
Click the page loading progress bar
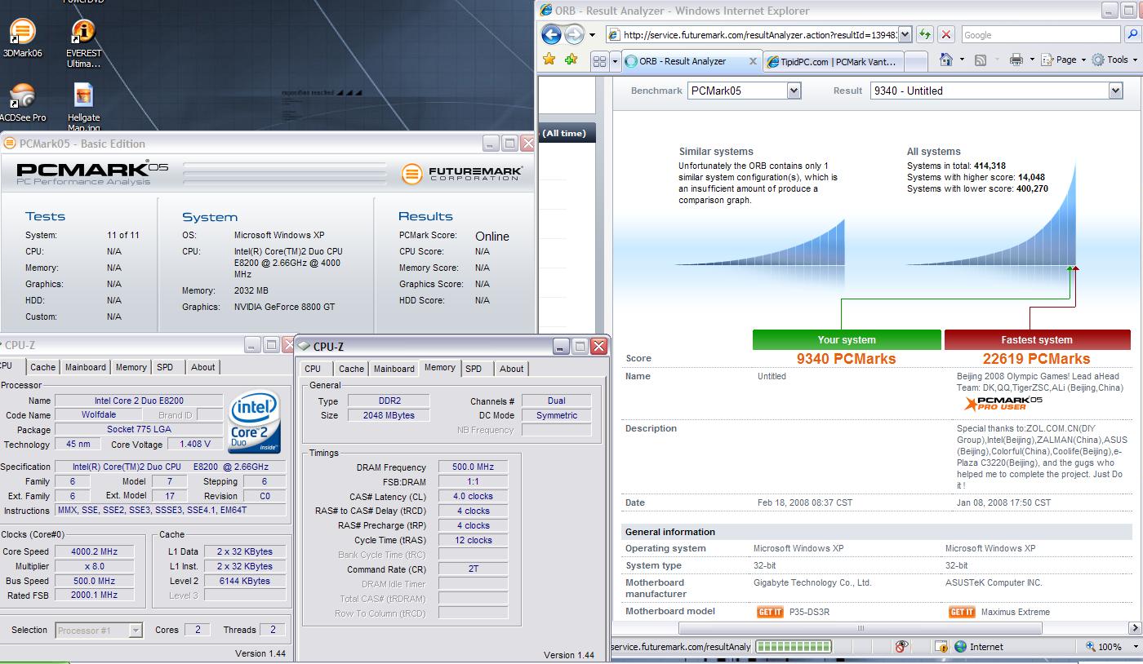(794, 647)
